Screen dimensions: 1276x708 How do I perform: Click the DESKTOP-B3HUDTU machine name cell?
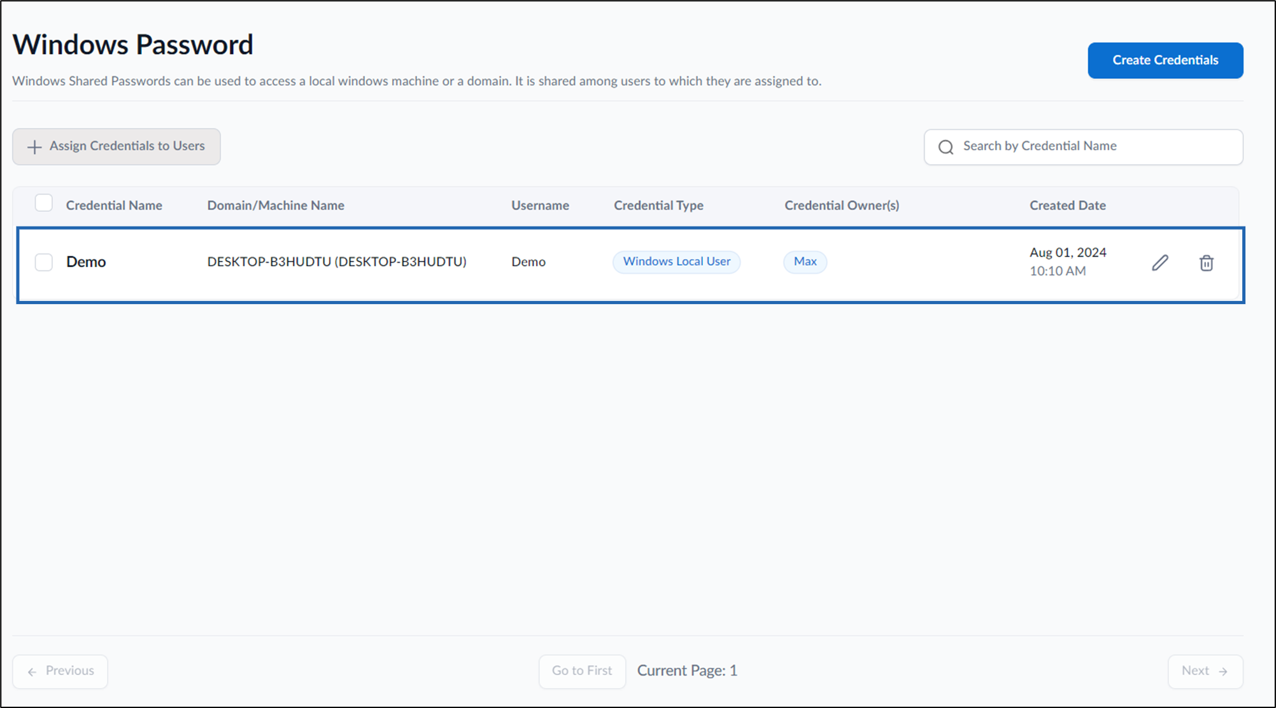pyautogui.click(x=337, y=261)
